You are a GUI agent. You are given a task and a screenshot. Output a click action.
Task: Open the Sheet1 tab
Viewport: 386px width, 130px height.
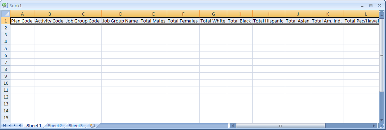(x=34, y=126)
